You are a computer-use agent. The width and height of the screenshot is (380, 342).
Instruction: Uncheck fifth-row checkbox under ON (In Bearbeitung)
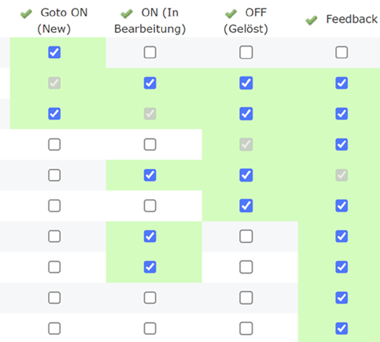150,175
